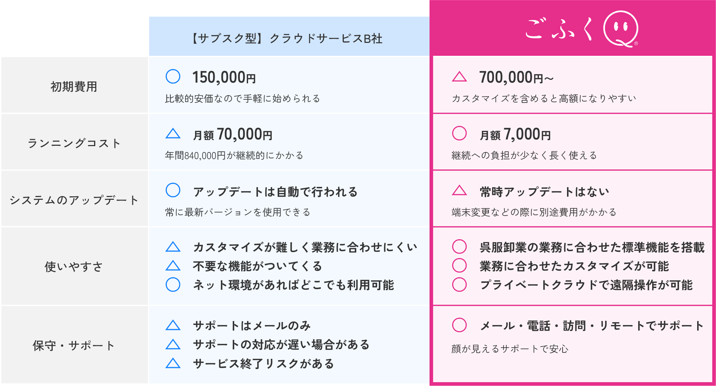Click blue triangle beside 月額 70,000円
This screenshot has width=716, height=386.
[x=173, y=134]
